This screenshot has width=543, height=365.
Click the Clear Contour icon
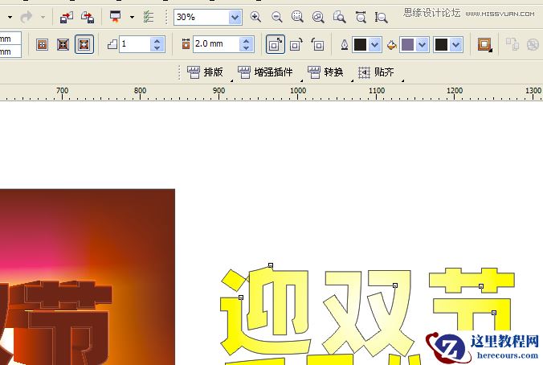pyautogui.click(x=533, y=44)
